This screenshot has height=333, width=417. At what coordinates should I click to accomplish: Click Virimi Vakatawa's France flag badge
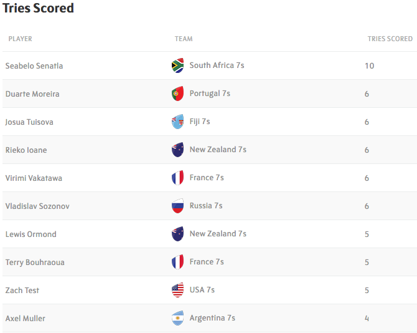click(x=177, y=178)
